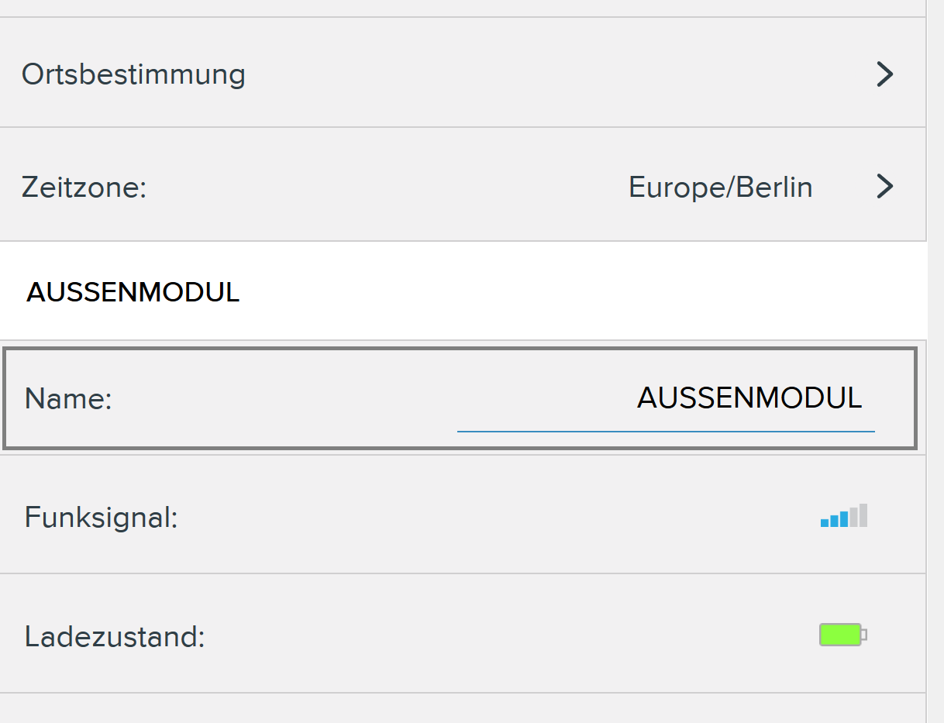Click the Funksignal: label text

[x=102, y=517]
